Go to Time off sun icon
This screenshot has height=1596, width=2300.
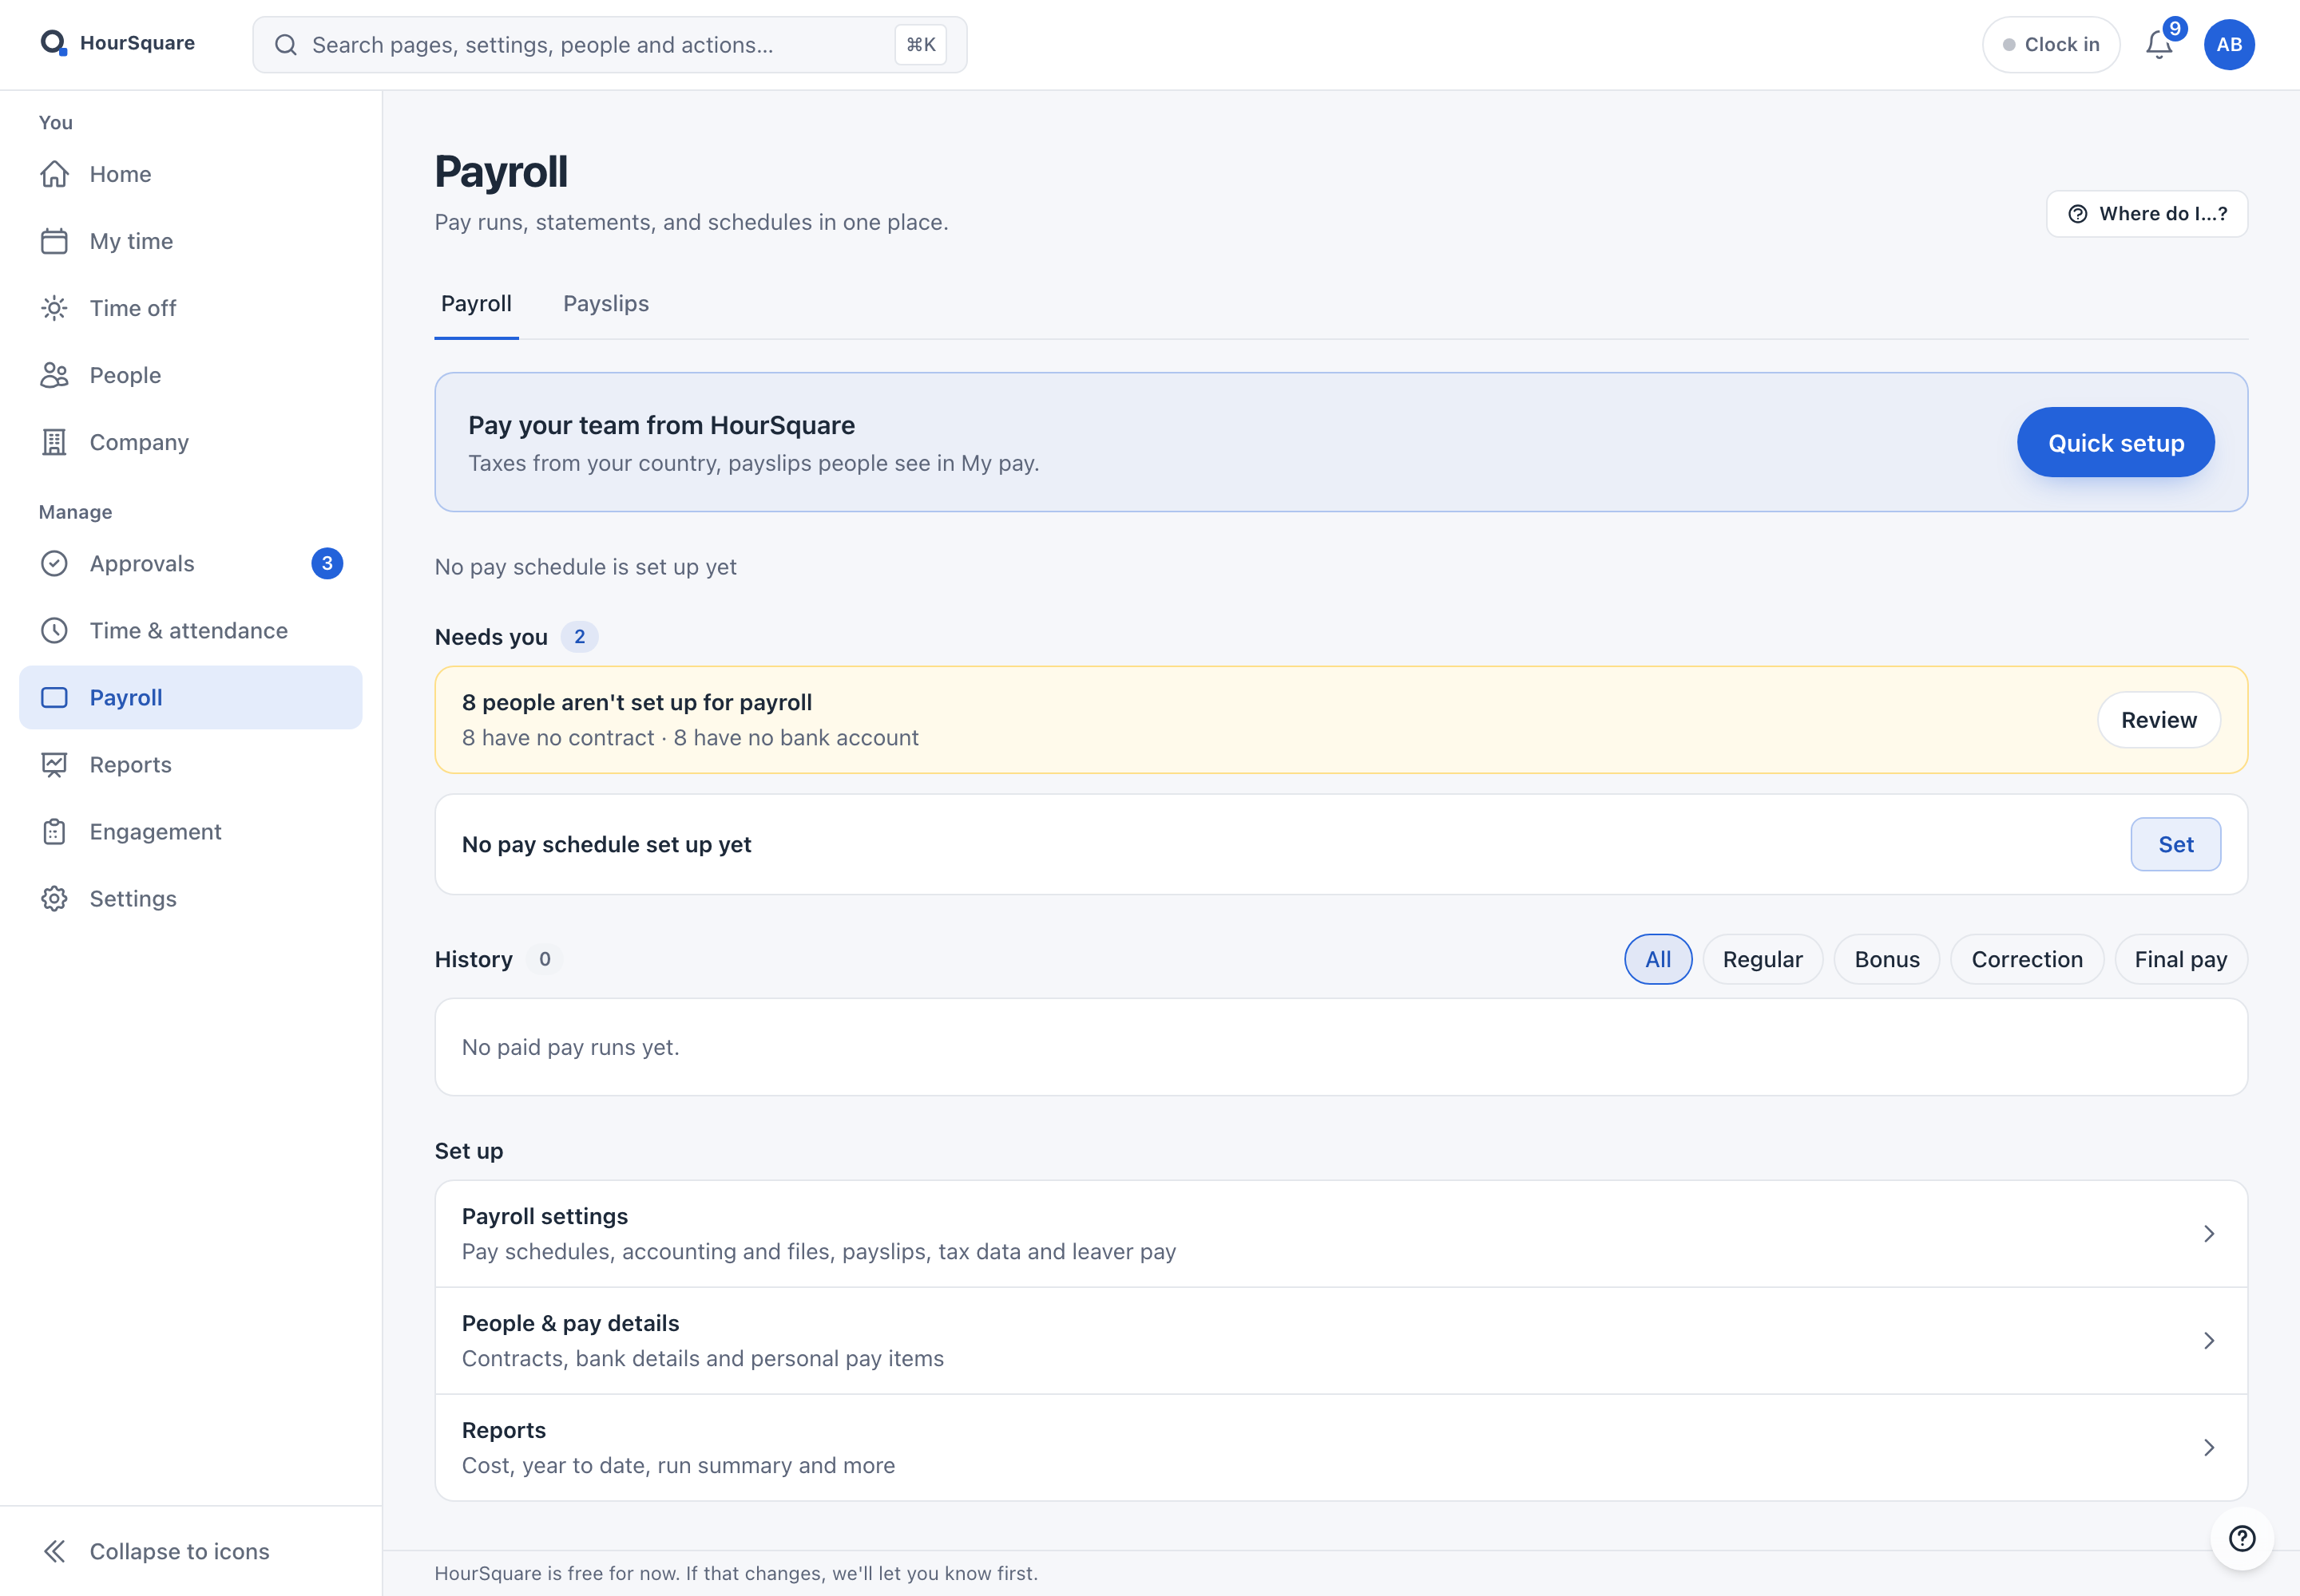coord(54,308)
